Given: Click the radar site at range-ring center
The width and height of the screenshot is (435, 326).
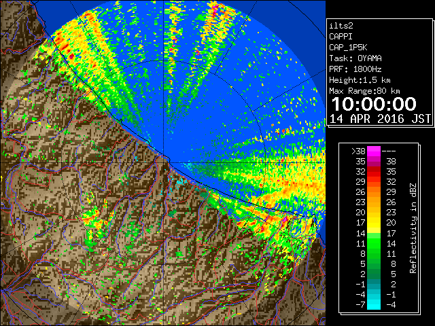Looking at the screenshot, I should (x=163, y=162).
